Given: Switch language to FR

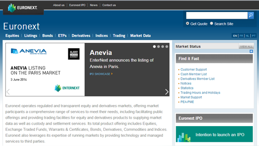Looking at the screenshot, I should 241,36.
